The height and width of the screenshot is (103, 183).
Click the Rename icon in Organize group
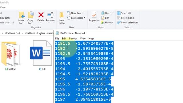pos(50,15)
